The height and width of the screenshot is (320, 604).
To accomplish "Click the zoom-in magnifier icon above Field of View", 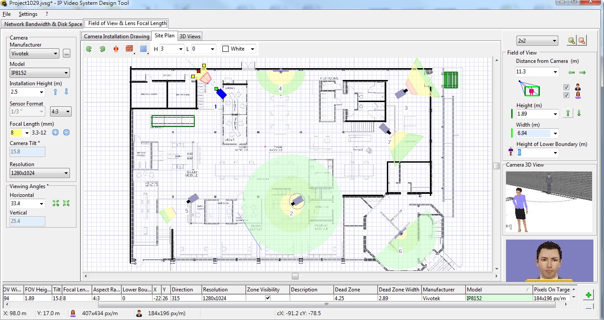I will tap(571, 40).
